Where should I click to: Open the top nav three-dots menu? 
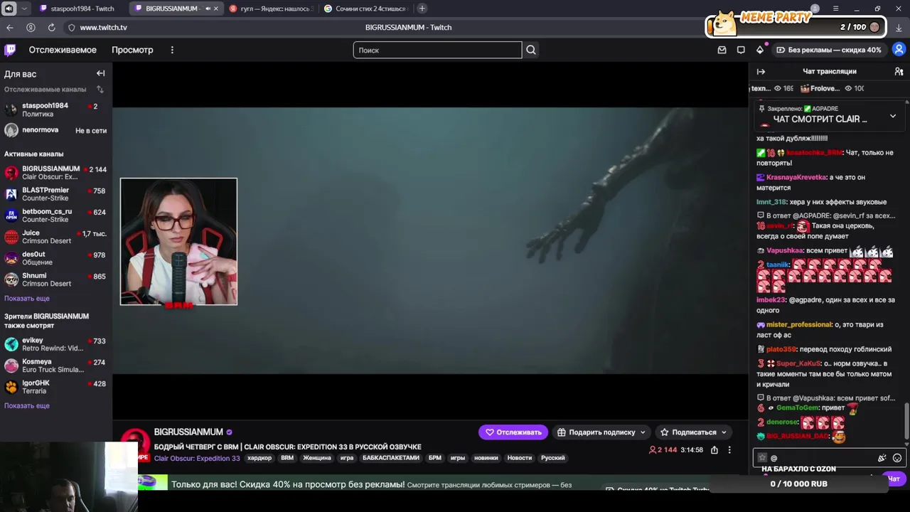[172, 50]
